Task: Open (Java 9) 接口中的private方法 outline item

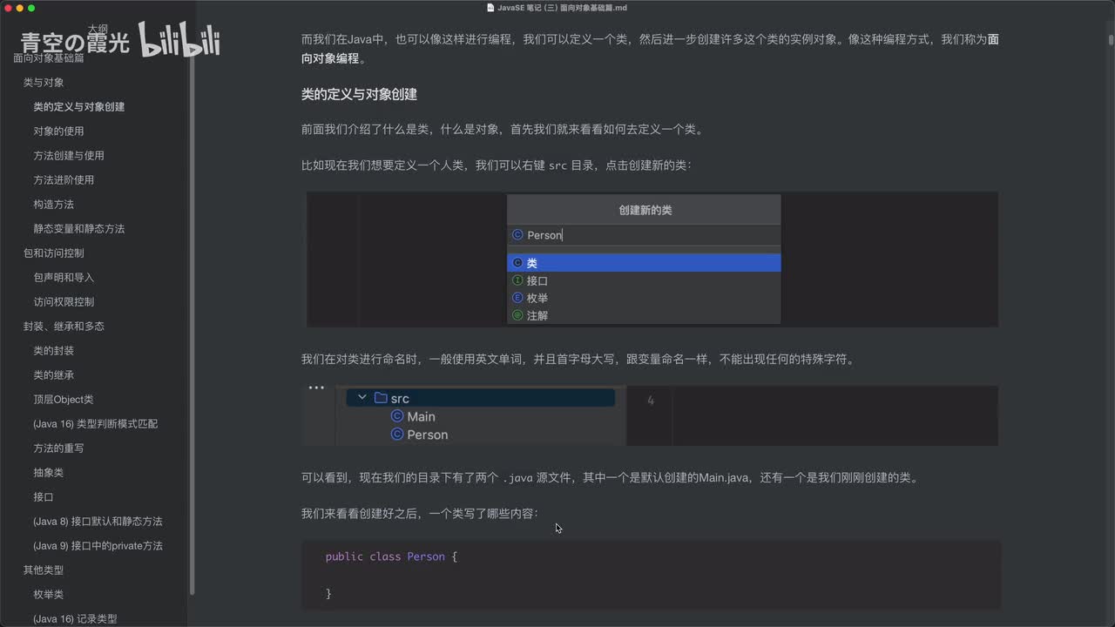Action: pyautogui.click(x=98, y=546)
